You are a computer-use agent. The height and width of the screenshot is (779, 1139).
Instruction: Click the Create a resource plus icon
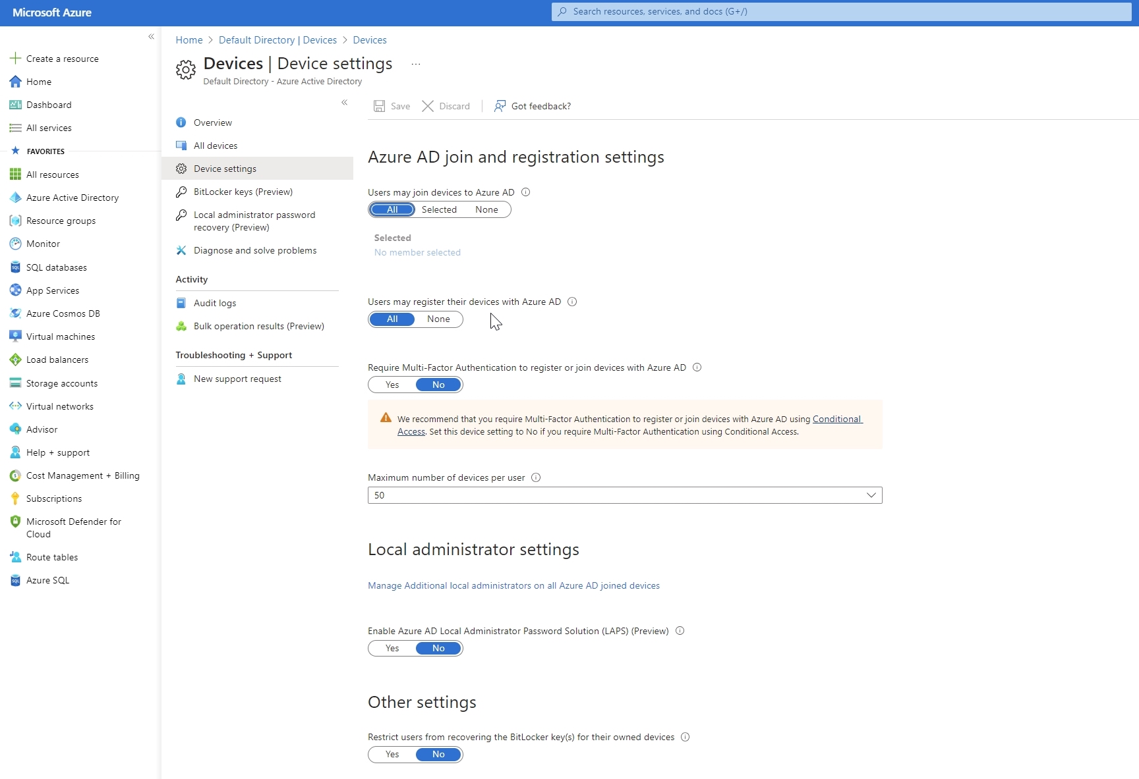click(15, 59)
